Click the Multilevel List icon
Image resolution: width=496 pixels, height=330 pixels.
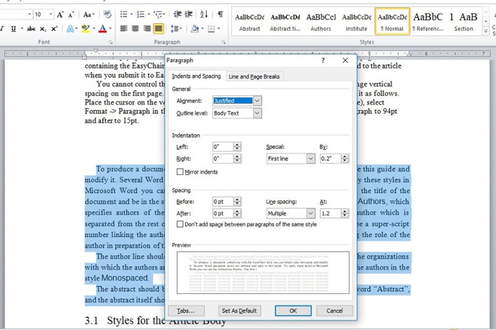(158, 14)
